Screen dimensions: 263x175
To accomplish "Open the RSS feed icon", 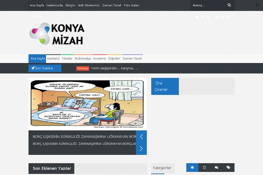I will click(x=208, y=17).
